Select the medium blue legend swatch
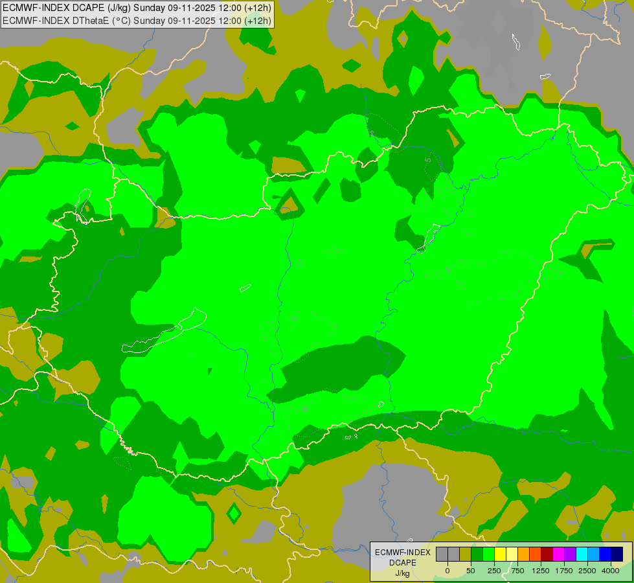The width and height of the screenshot is (634, 583). click(x=606, y=554)
